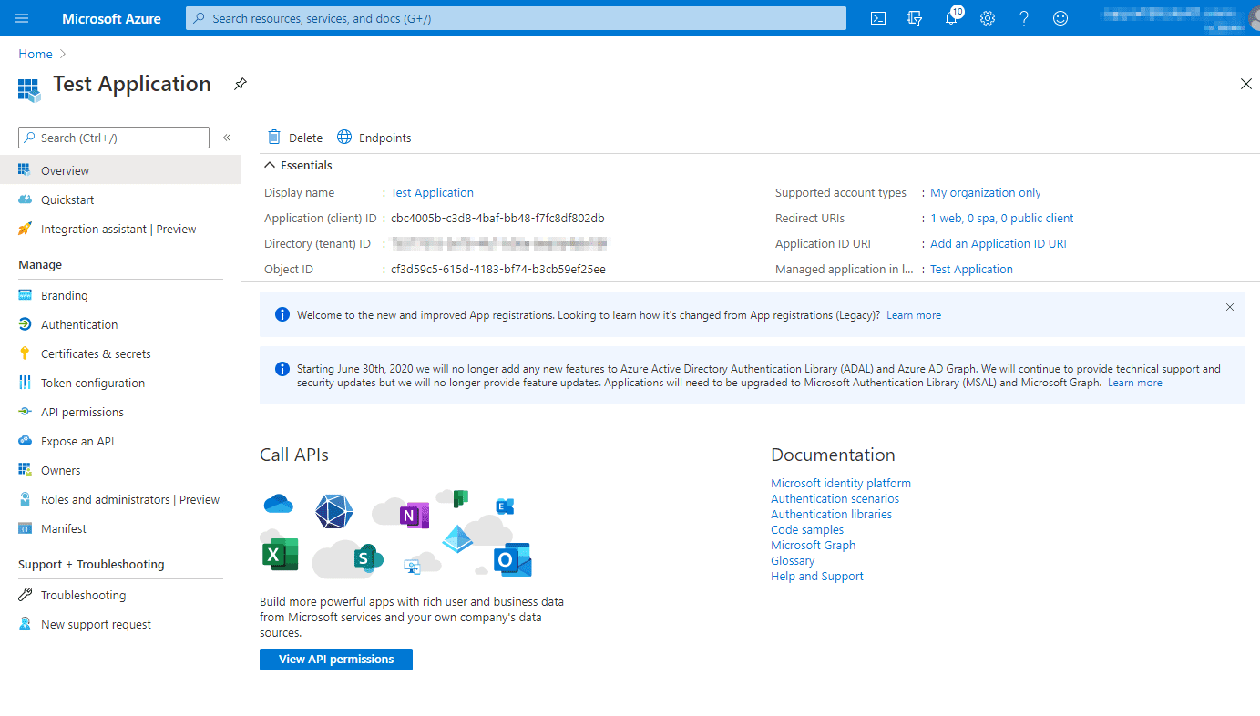1260x716 pixels.
Task: Open the Redirect URIs link
Action: tap(1001, 219)
